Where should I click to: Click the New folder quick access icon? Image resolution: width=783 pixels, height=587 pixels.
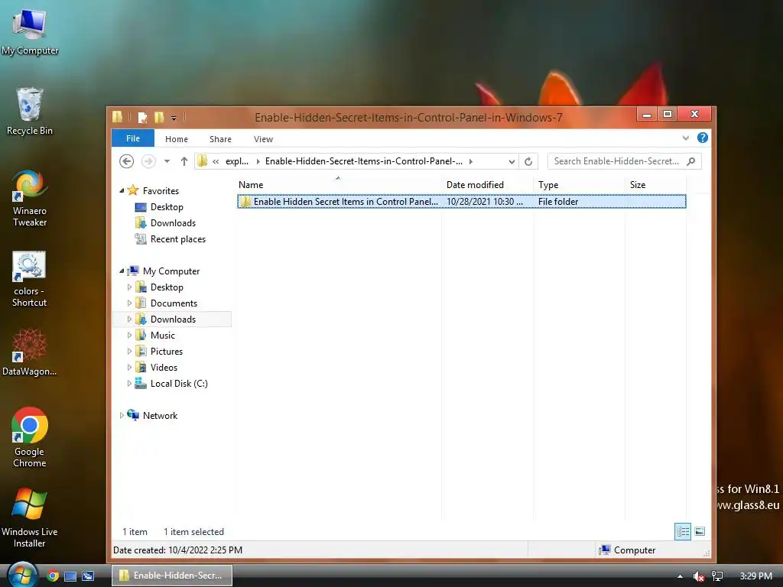pos(159,118)
